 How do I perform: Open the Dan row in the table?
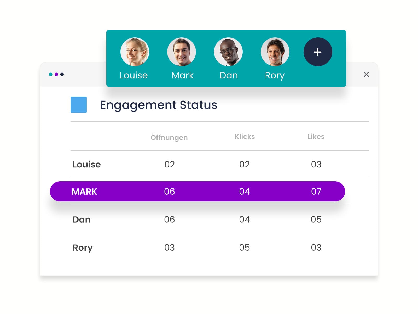click(82, 219)
